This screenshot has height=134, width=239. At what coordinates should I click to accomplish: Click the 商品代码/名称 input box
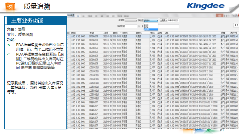click(x=131, y=26)
